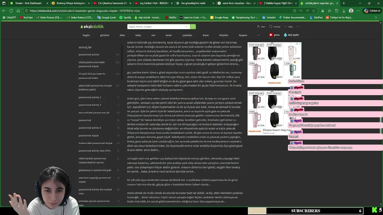Select the 'kenar' navigation item

click(x=169, y=35)
